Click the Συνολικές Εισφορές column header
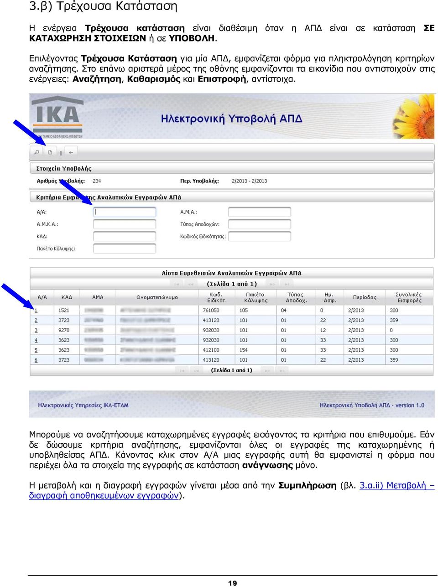The image size is (438, 587). pyautogui.click(x=409, y=297)
